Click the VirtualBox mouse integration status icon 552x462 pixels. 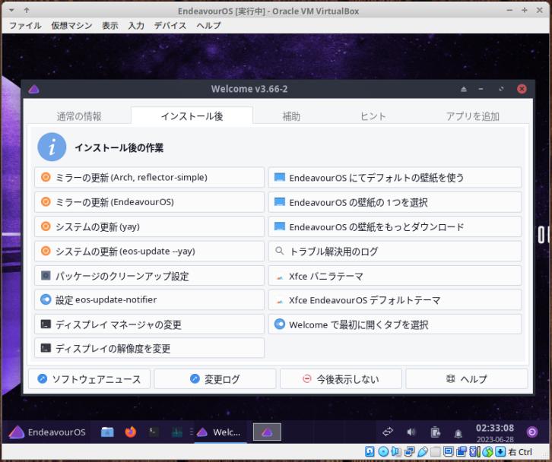tap(487, 451)
